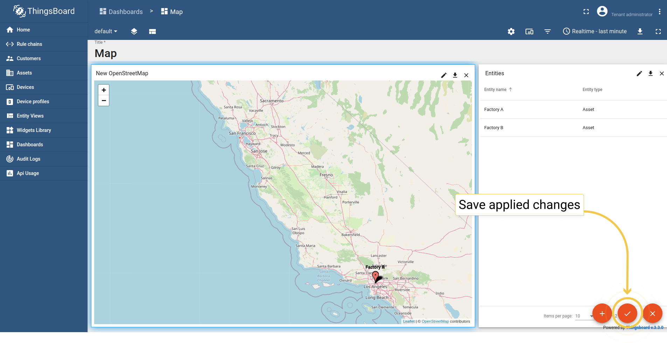
Task: Open Widgets Library
Action: pos(44,130)
